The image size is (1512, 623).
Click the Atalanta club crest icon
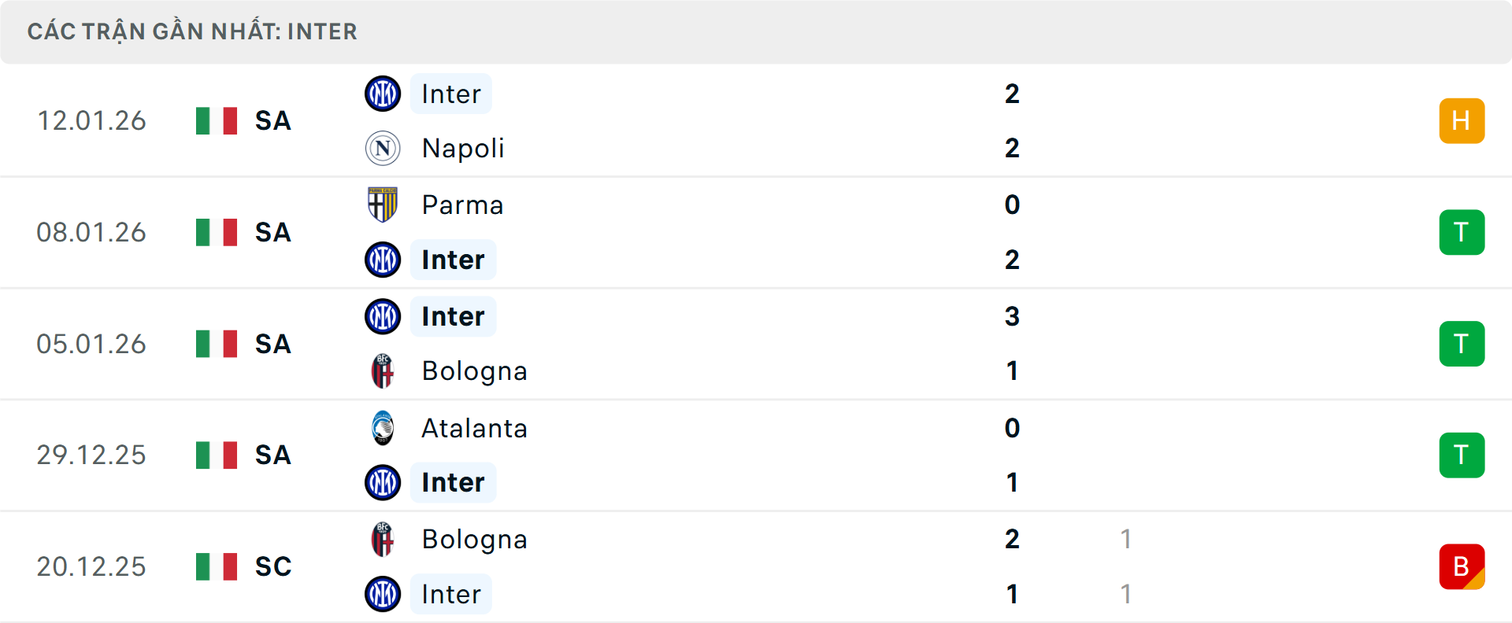(x=383, y=428)
